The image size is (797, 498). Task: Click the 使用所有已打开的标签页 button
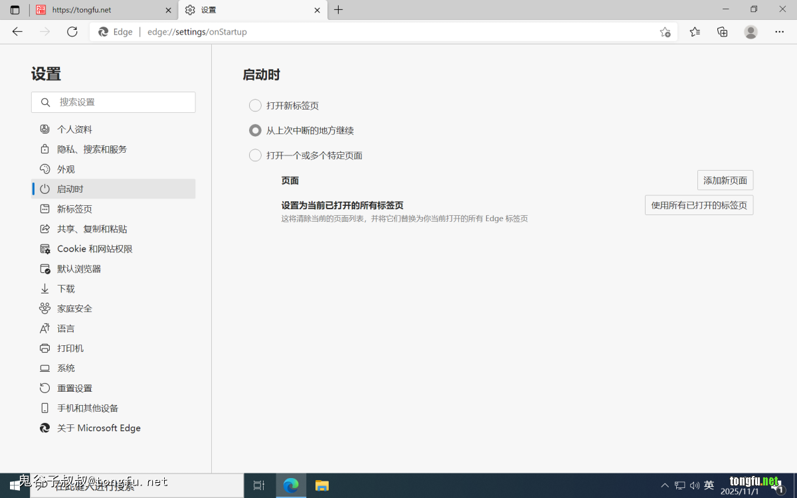(x=699, y=205)
